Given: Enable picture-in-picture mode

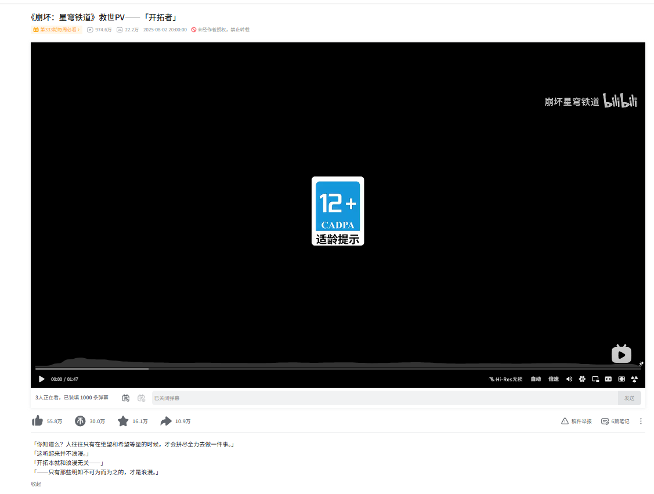Looking at the screenshot, I should 595,379.
